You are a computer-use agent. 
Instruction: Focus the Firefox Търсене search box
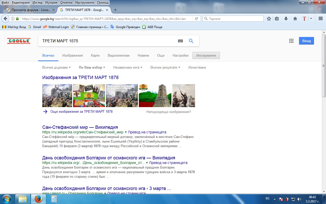pos(233,19)
